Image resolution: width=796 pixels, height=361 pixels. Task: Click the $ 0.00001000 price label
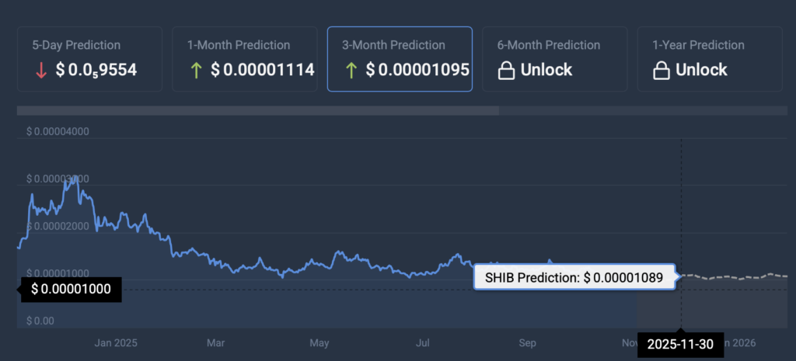(x=70, y=290)
